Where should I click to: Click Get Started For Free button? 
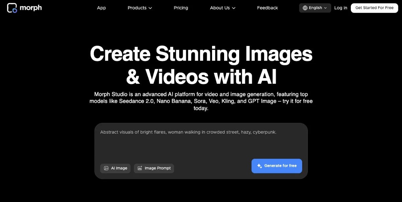(x=374, y=8)
